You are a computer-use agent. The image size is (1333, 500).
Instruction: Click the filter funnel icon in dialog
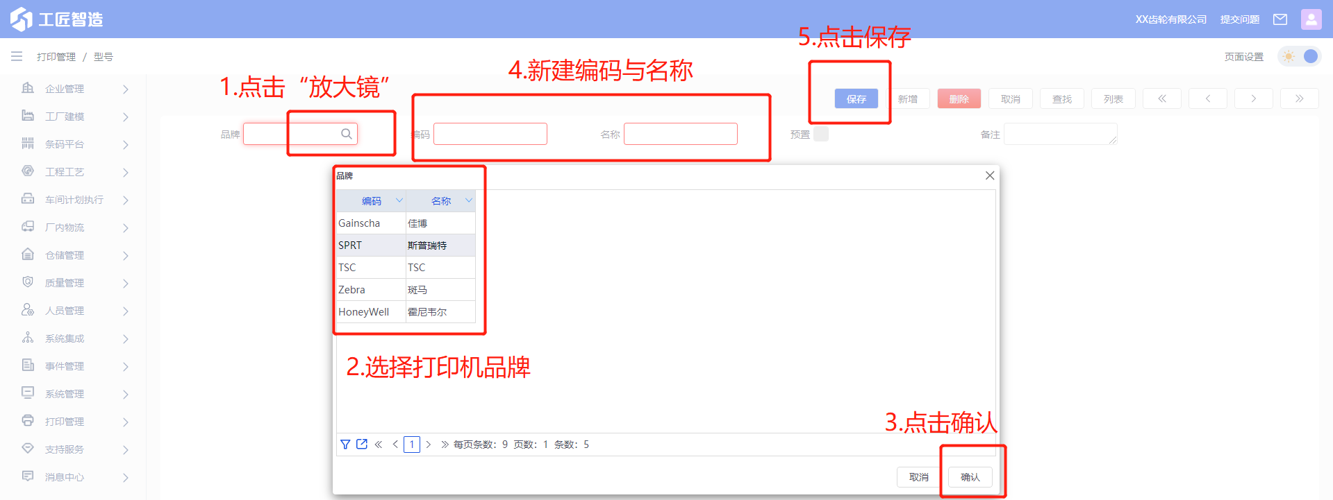click(345, 445)
